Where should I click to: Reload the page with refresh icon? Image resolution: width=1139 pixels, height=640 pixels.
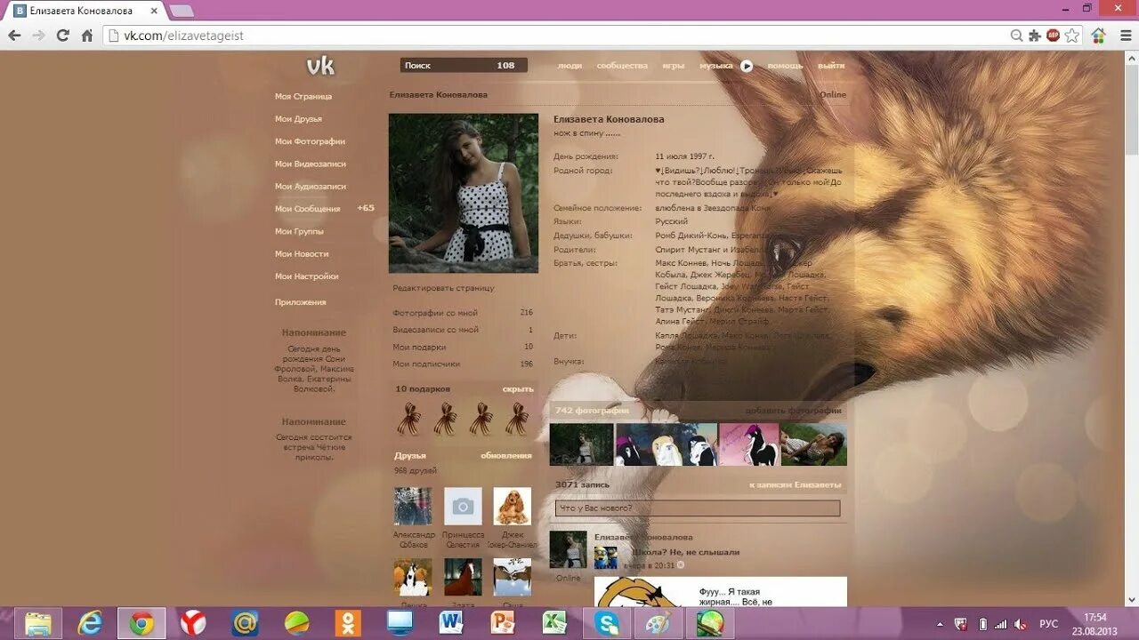click(62, 36)
